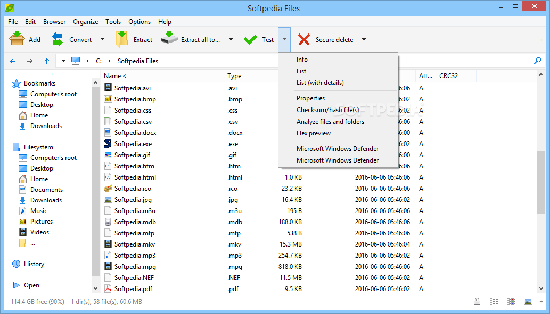Click the file list scroll down arrow
This screenshot has width=550, height=314.
tap(541, 288)
